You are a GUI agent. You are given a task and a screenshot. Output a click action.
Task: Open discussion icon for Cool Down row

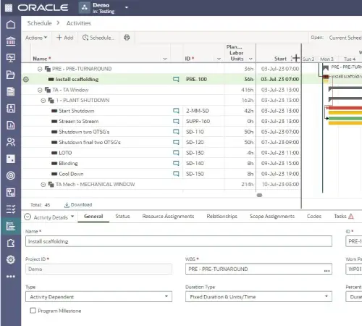176,174
